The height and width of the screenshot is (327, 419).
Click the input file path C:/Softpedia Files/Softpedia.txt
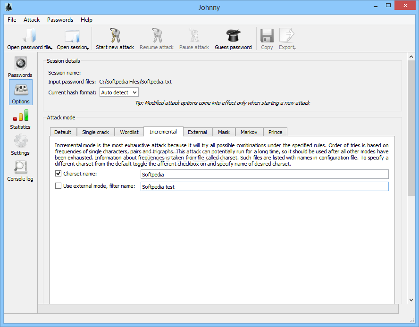point(135,82)
